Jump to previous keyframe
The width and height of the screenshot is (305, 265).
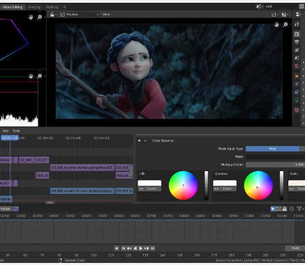click(x=129, y=248)
